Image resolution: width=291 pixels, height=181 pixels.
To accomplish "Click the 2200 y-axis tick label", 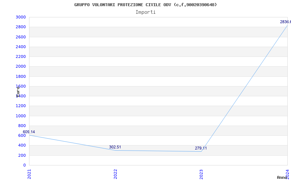I will click(21, 56).
